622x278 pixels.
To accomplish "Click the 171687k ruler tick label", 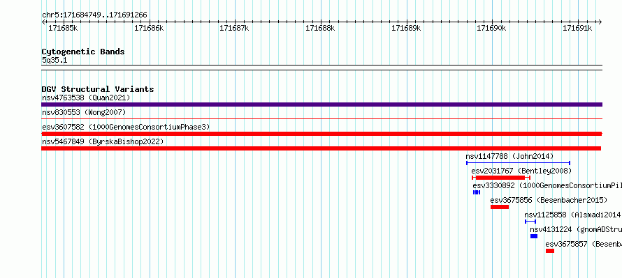I will pyautogui.click(x=234, y=28).
